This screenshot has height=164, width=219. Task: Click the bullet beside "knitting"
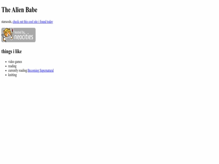[x=6, y=75]
